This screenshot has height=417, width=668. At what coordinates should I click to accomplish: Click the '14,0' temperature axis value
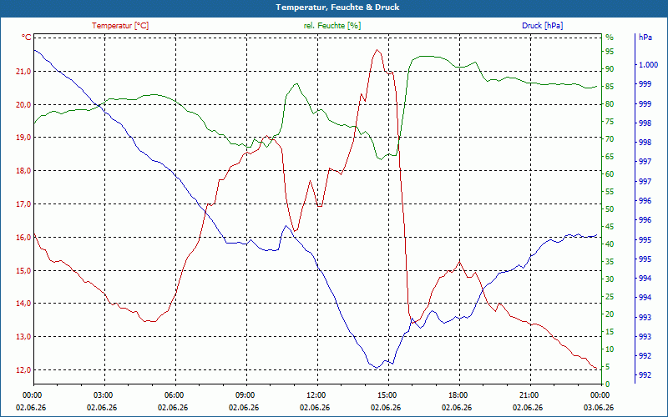24,304
